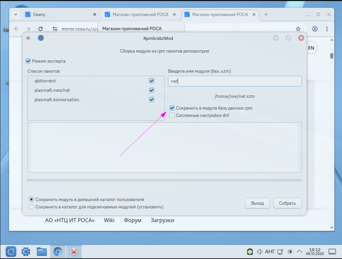Close the middle Магазин приложений РОСА tab
Image resolution: width=342 pixels, height=259 pixels.
point(174,15)
